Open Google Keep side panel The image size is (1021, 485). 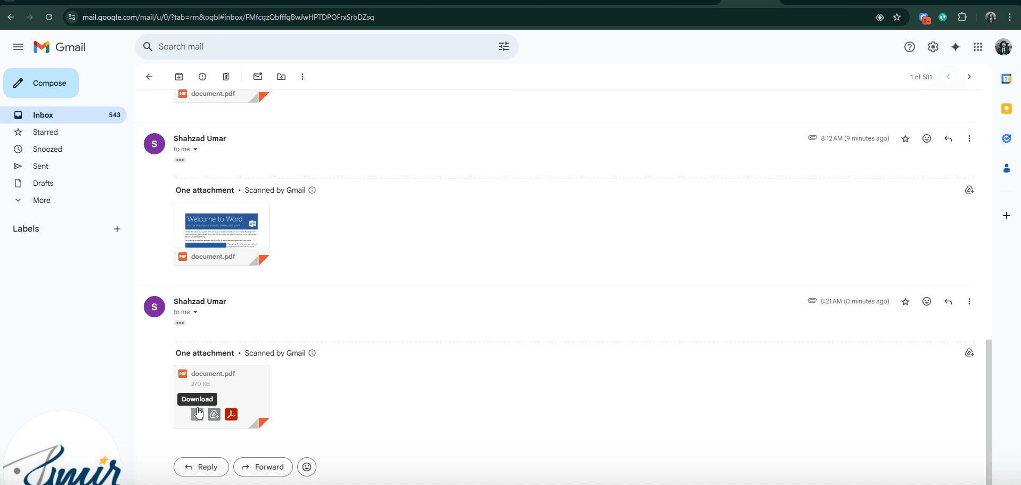point(1007,109)
